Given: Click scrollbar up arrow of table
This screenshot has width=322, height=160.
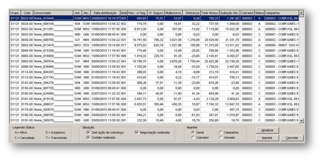Looking at the screenshot, I should [301, 12].
